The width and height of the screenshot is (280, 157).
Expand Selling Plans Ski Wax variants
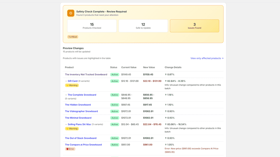[66, 125]
